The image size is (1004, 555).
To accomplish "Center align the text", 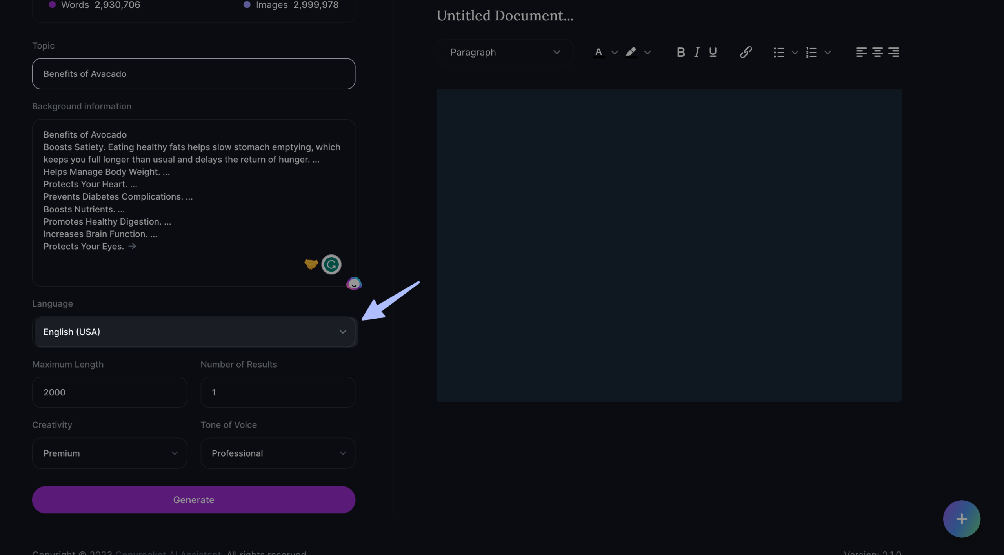I will [x=877, y=52].
